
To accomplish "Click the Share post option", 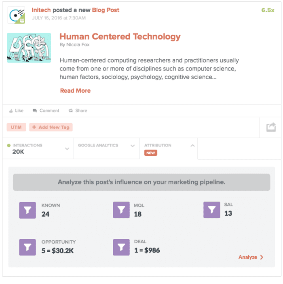I will click(78, 111).
